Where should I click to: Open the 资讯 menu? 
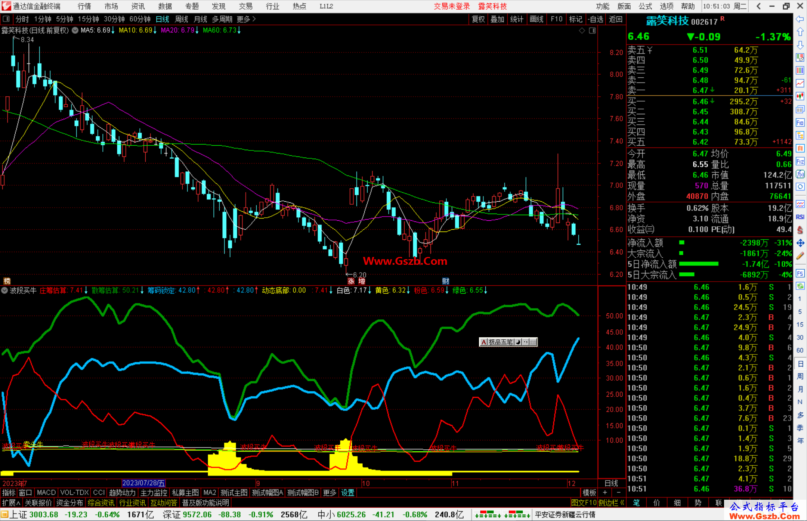pyautogui.click(x=138, y=6)
